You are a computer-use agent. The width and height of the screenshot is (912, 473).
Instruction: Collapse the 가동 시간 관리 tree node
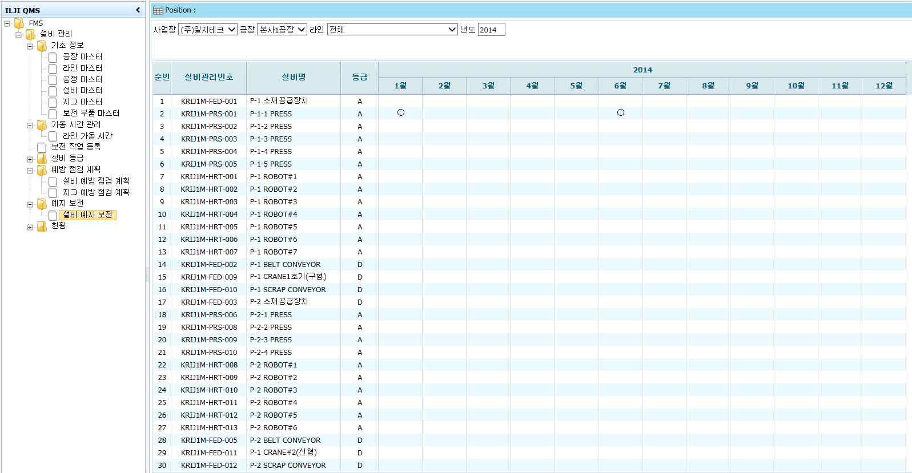click(30, 125)
